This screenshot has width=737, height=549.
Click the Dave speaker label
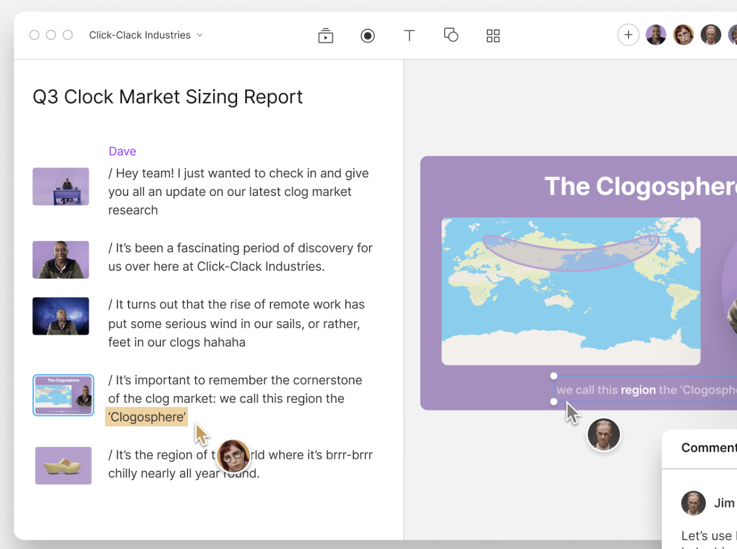(x=122, y=151)
